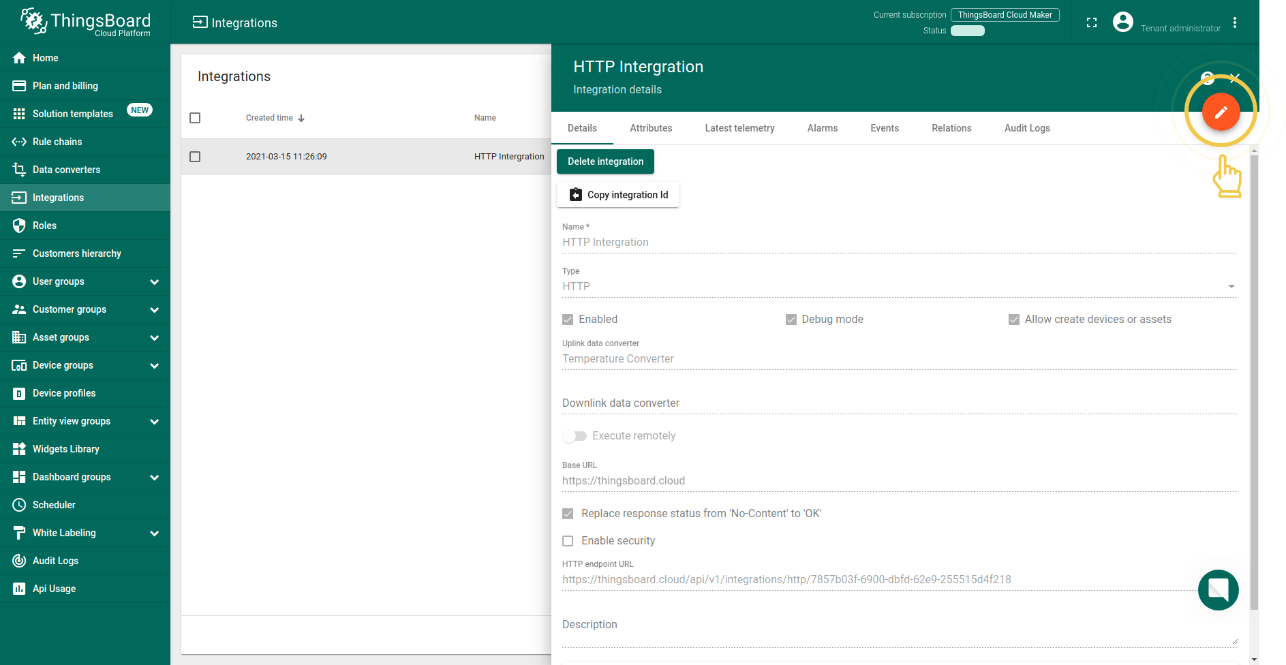Toggle the Enabled checkbox
The width and height of the screenshot is (1286, 665).
[568, 320]
